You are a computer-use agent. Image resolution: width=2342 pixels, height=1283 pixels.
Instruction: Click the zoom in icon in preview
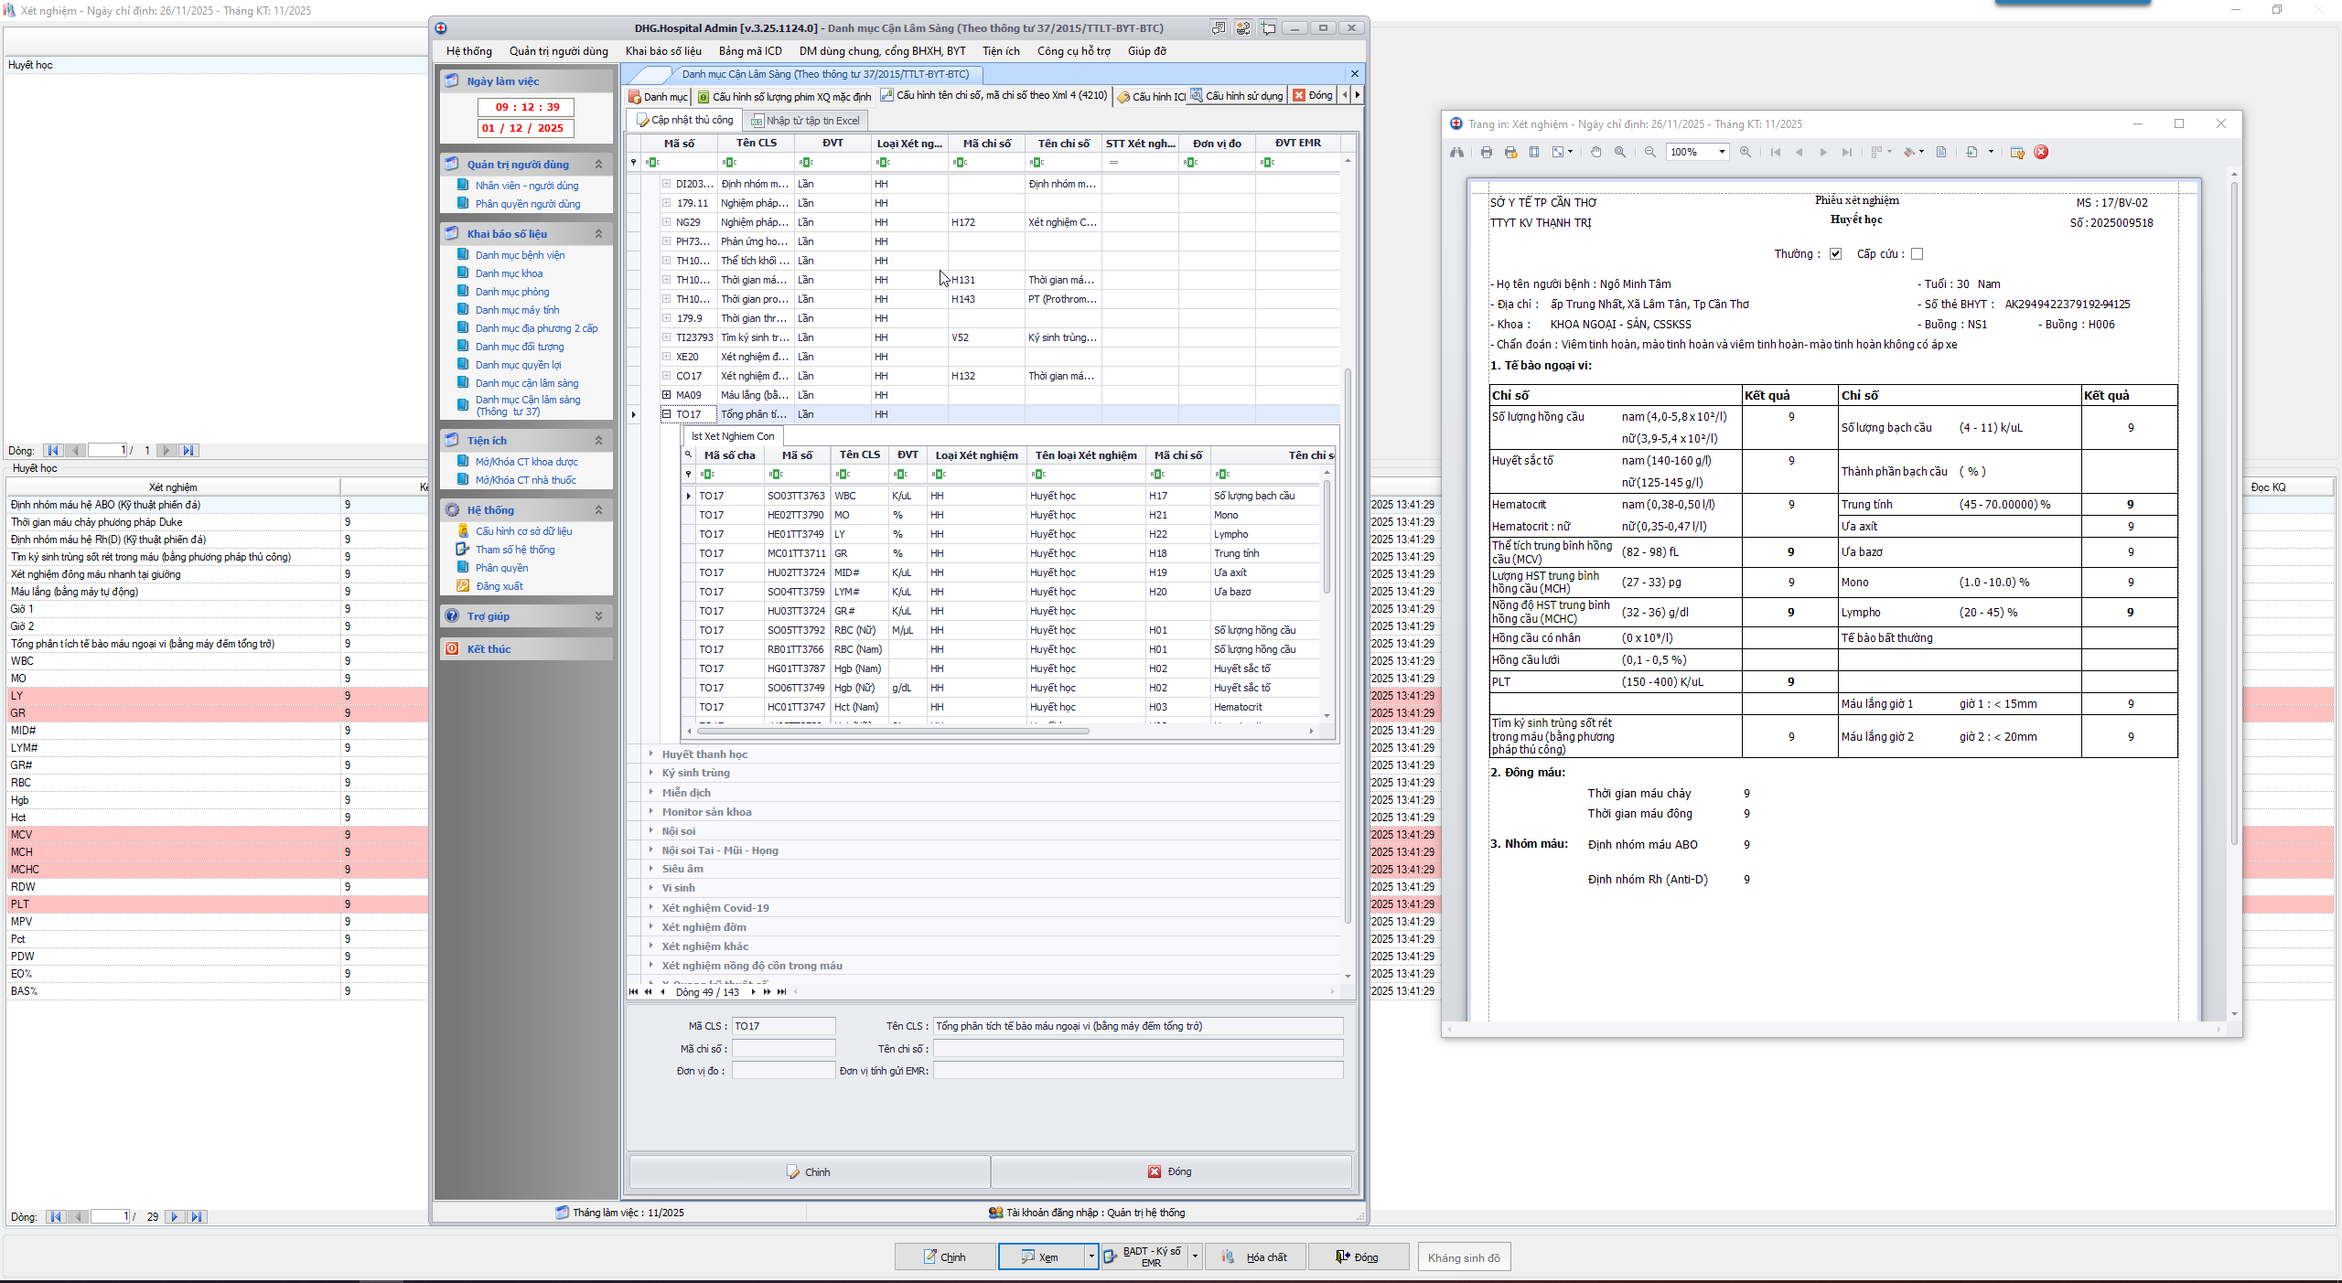[1746, 152]
